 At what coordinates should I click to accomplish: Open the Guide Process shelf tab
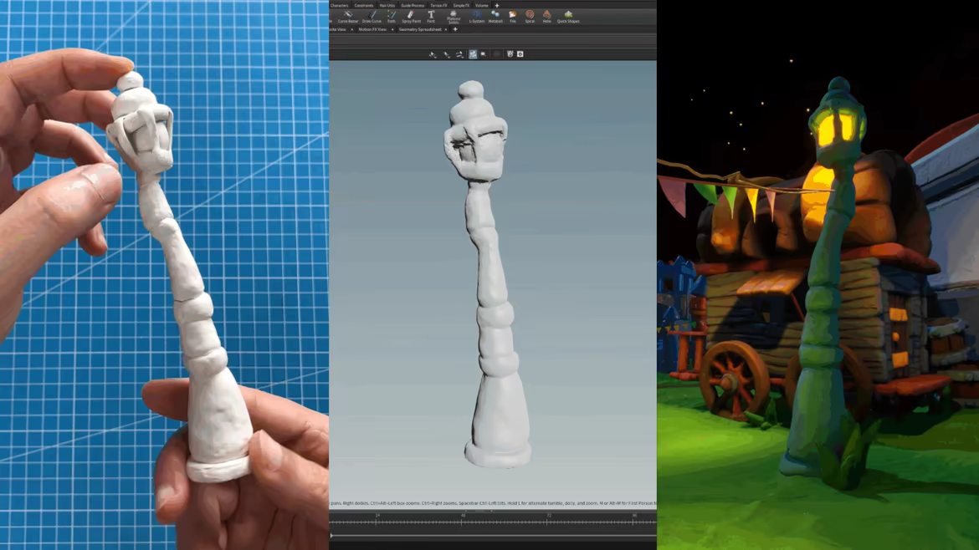click(412, 5)
